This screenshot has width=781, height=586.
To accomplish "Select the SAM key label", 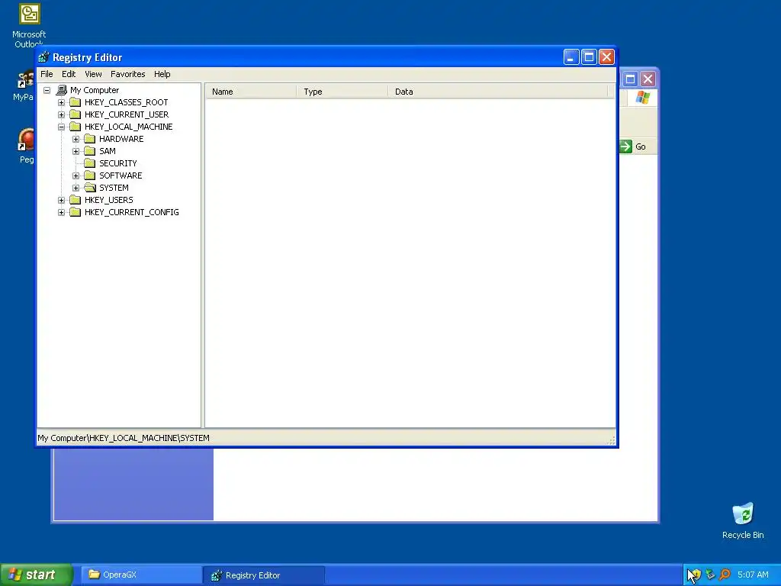I will 107,151.
